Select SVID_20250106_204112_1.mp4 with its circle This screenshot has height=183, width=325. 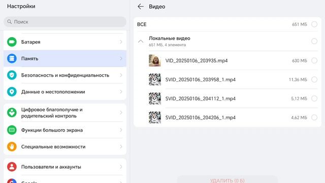click(314, 98)
